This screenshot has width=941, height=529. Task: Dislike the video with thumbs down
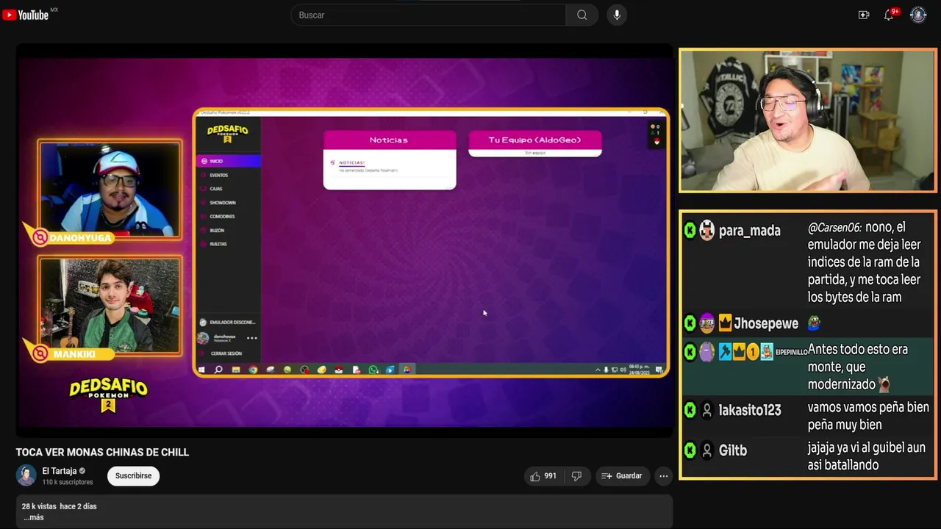(x=576, y=476)
